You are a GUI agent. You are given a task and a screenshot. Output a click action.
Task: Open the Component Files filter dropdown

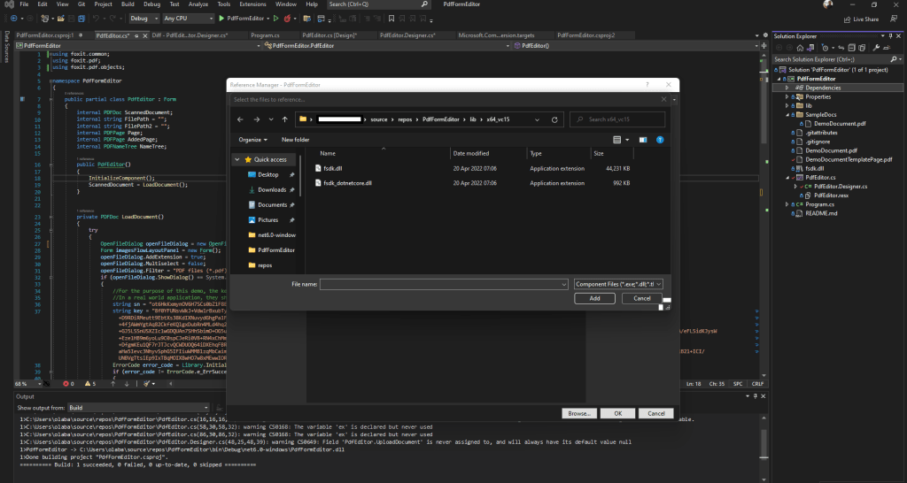618,284
